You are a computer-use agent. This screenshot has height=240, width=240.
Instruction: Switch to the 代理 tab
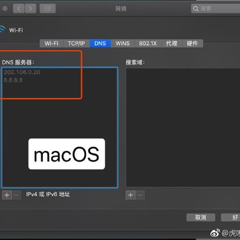pos(171,44)
